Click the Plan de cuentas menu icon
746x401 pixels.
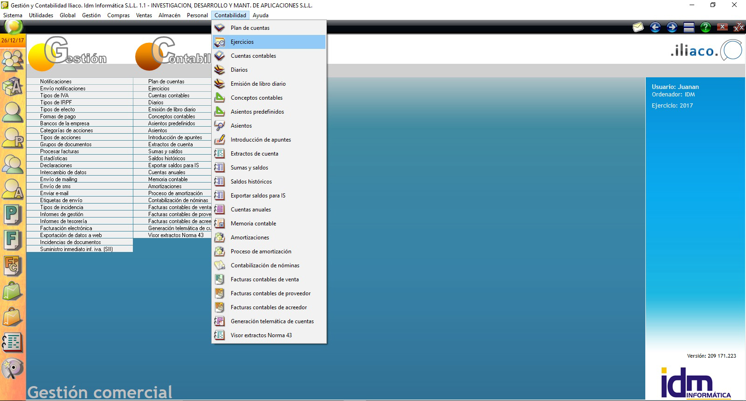click(220, 28)
